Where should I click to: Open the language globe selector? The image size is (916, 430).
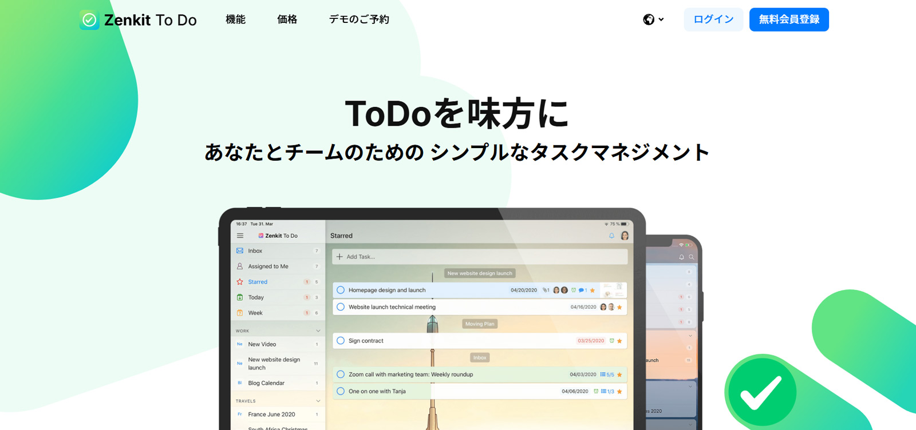pos(653,19)
